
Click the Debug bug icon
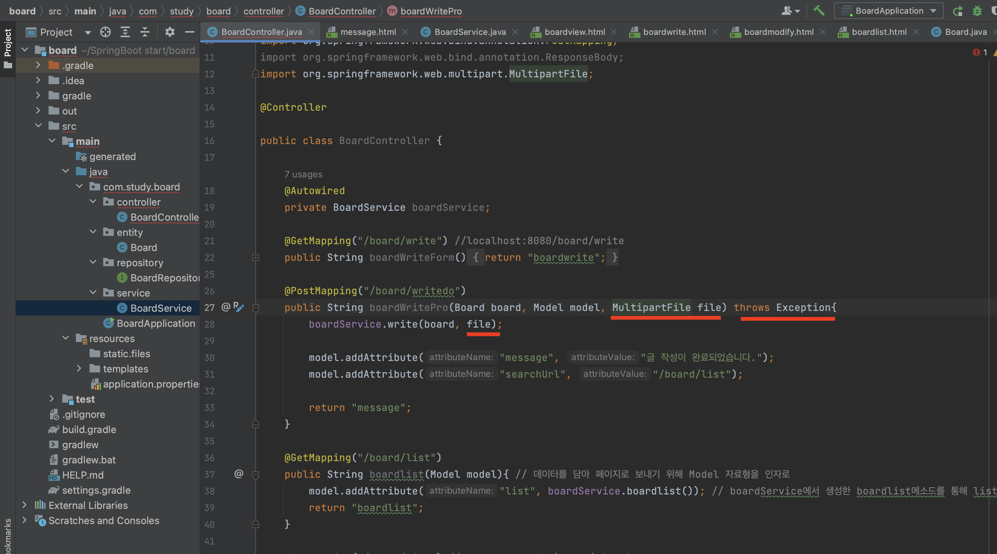tap(977, 11)
